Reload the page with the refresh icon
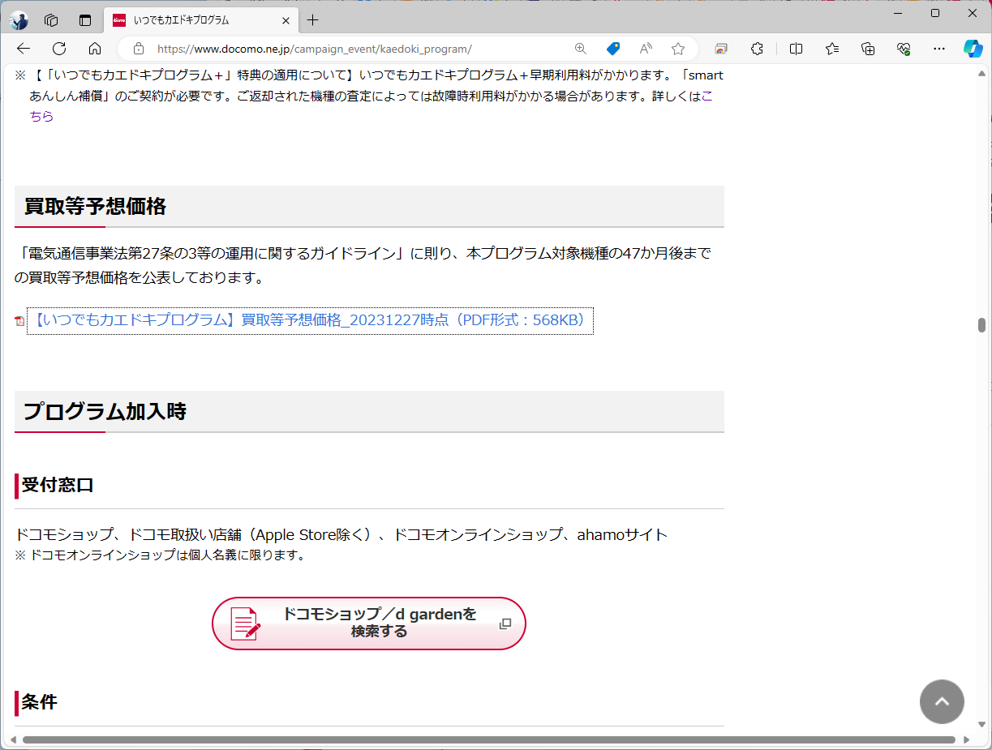This screenshot has width=992, height=750. click(x=58, y=49)
